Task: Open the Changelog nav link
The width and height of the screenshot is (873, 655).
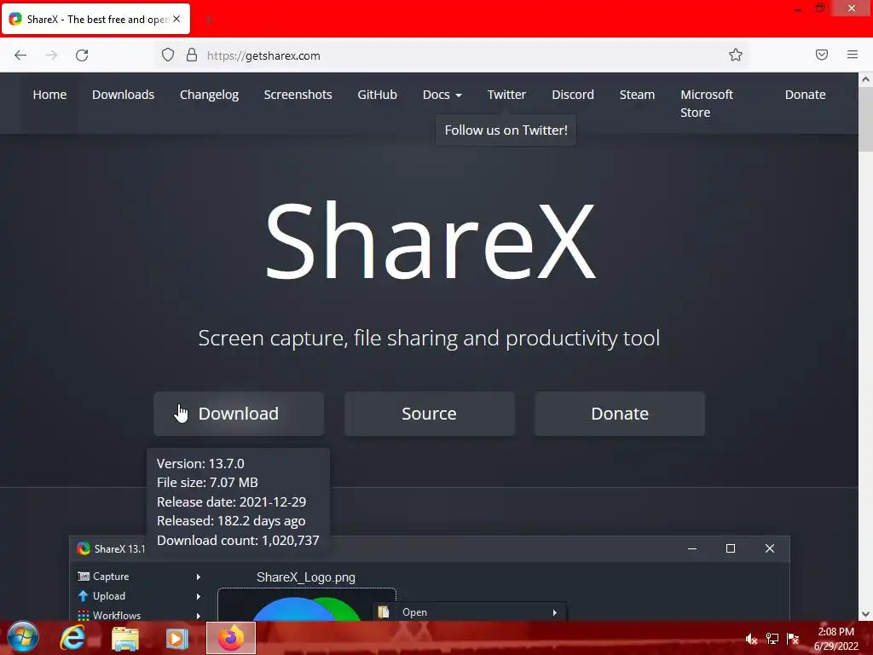Action: coord(210,96)
